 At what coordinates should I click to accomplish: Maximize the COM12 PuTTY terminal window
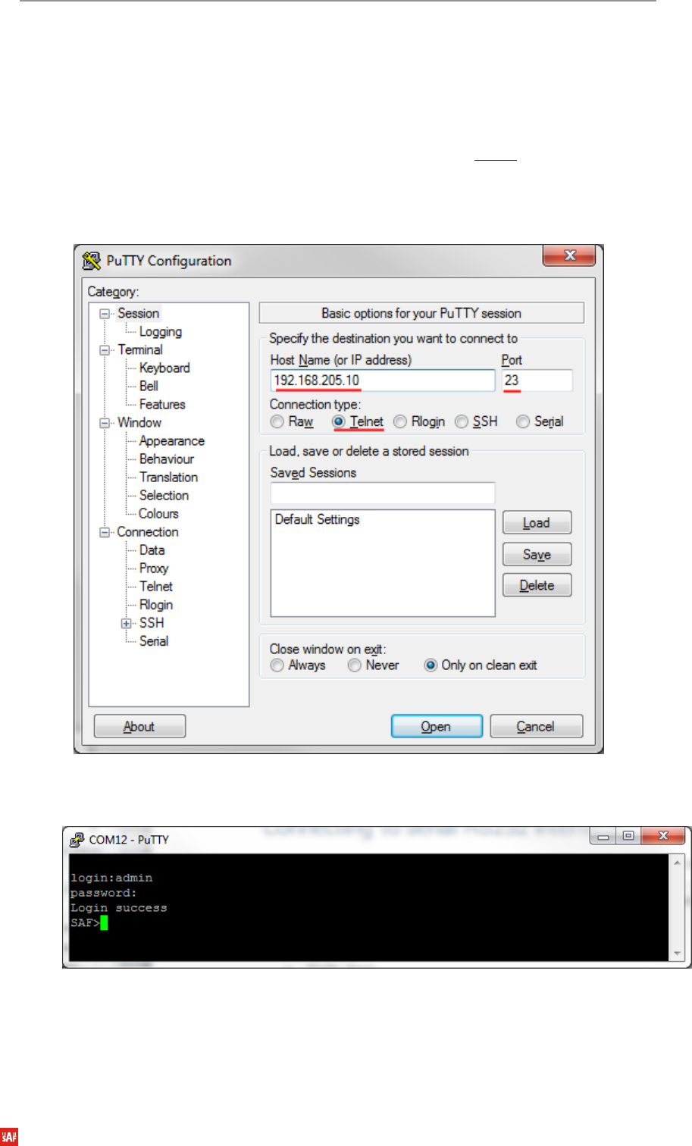(x=628, y=836)
